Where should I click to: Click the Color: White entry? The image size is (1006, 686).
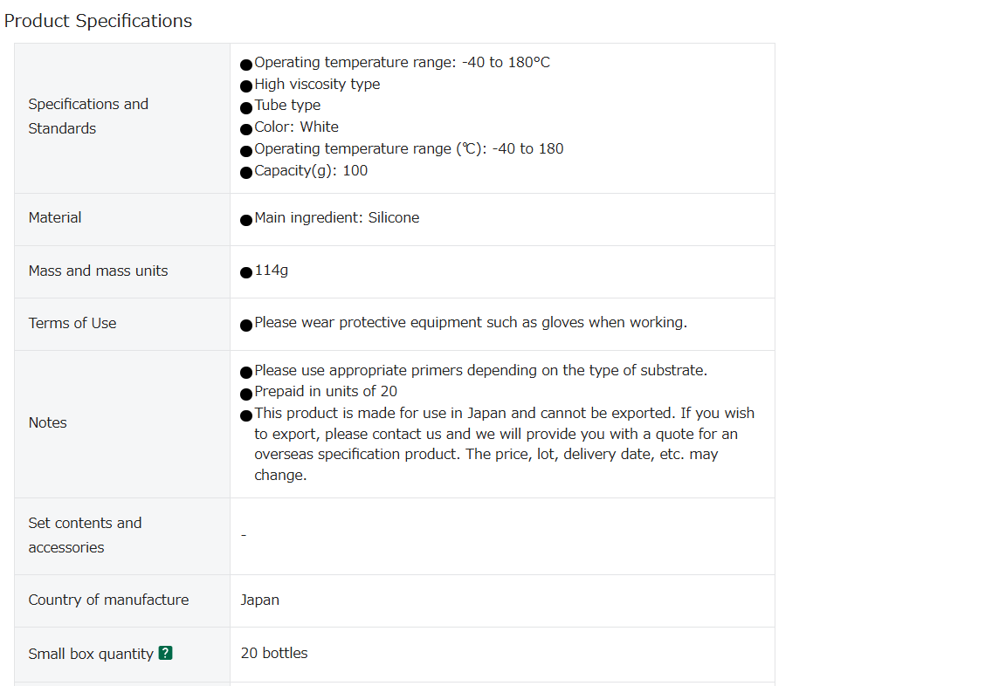point(296,127)
